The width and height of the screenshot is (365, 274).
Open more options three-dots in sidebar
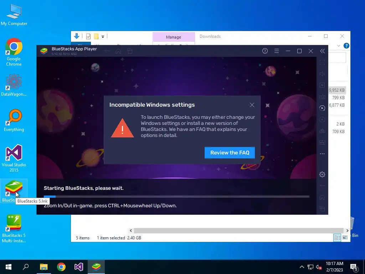point(322,154)
